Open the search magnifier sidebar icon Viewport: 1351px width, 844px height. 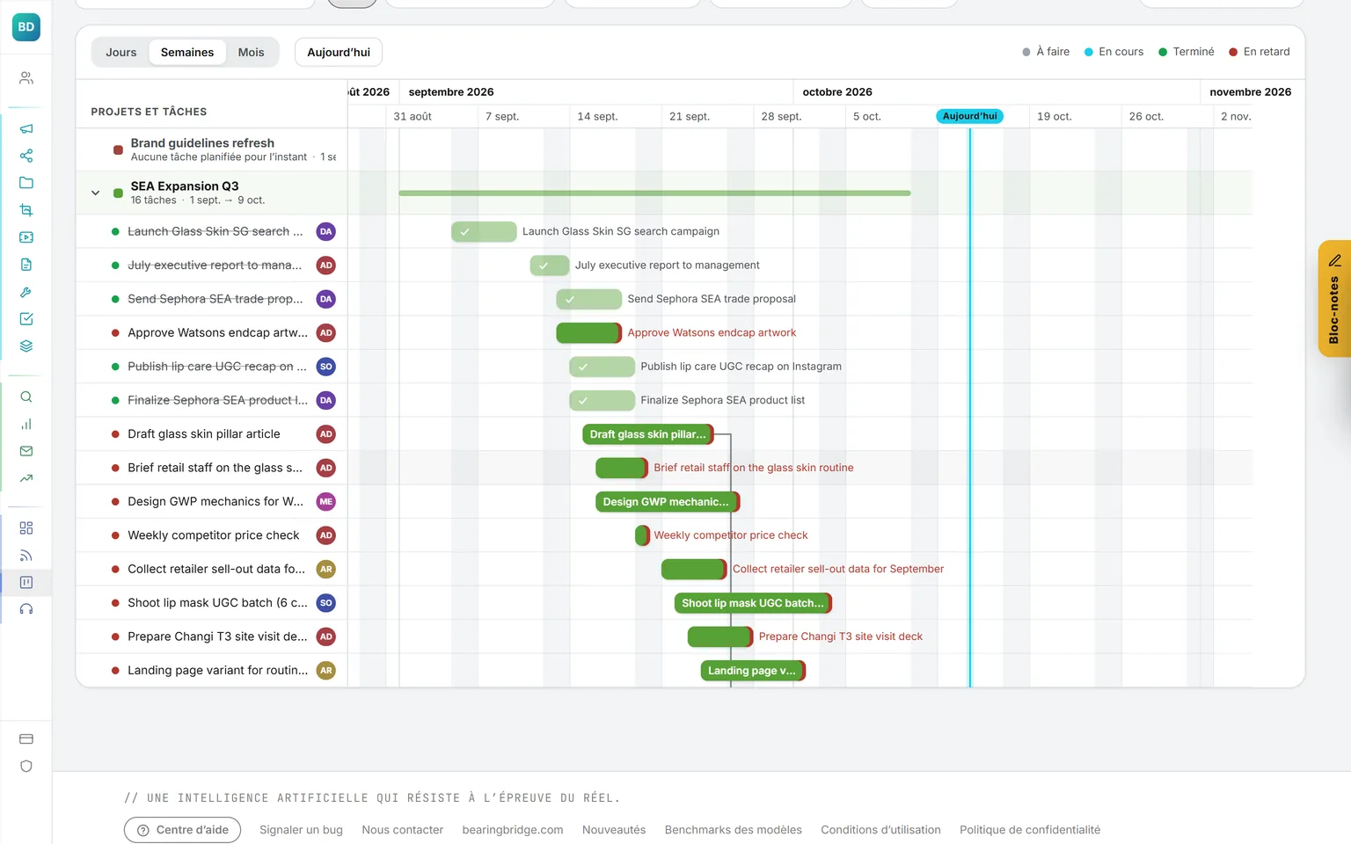26,397
